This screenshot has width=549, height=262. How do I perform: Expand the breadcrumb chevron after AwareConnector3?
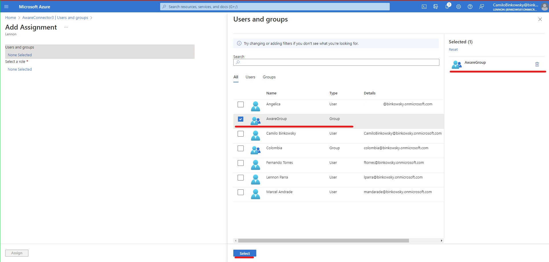[x=92, y=18]
